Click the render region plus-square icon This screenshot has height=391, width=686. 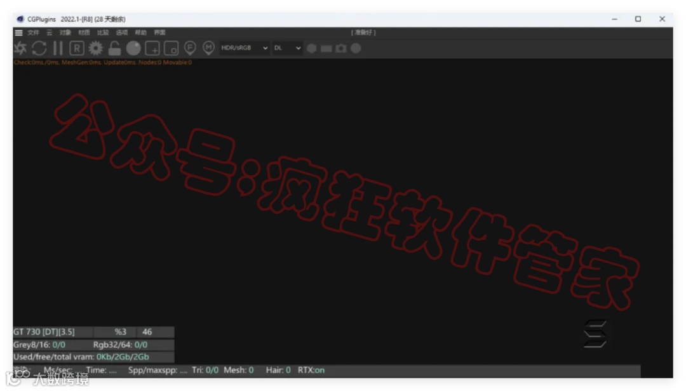tap(152, 48)
